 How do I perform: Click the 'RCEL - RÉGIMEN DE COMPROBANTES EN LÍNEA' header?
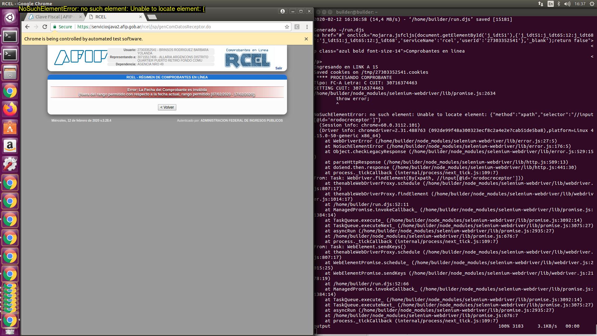(x=167, y=77)
